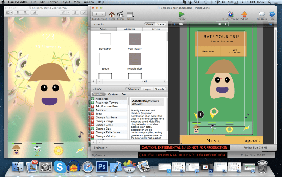Open GameSalad Help
This screenshot has width=282, height=177.
[272, 14]
